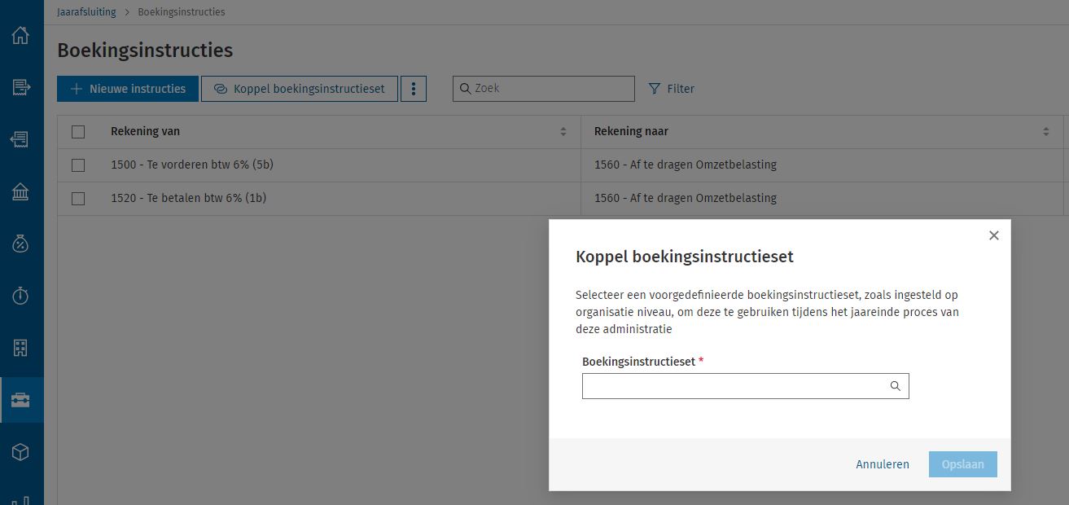
Task: Click Annuleren in the dialog
Action: click(882, 463)
